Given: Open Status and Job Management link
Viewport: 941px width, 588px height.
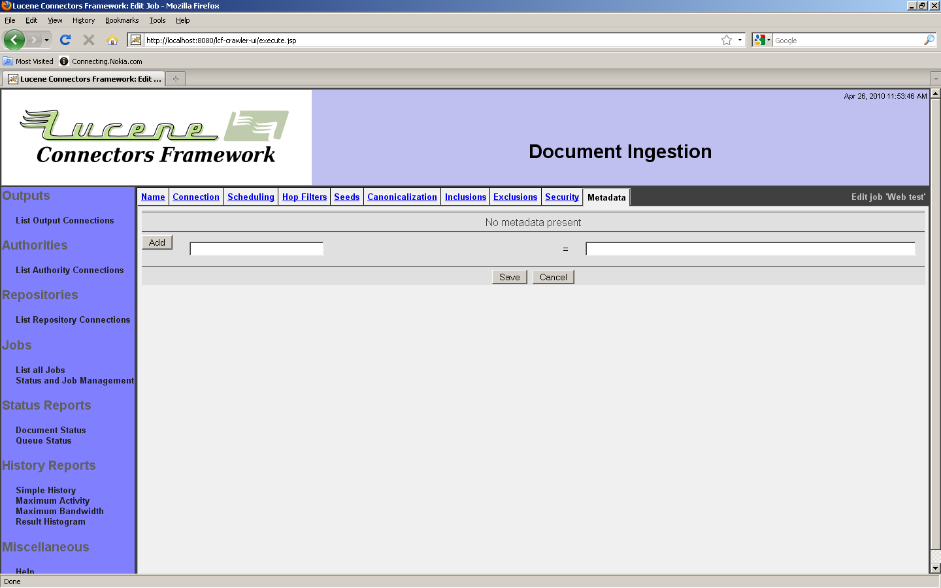Looking at the screenshot, I should pyautogui.click(x=75, y=380).
